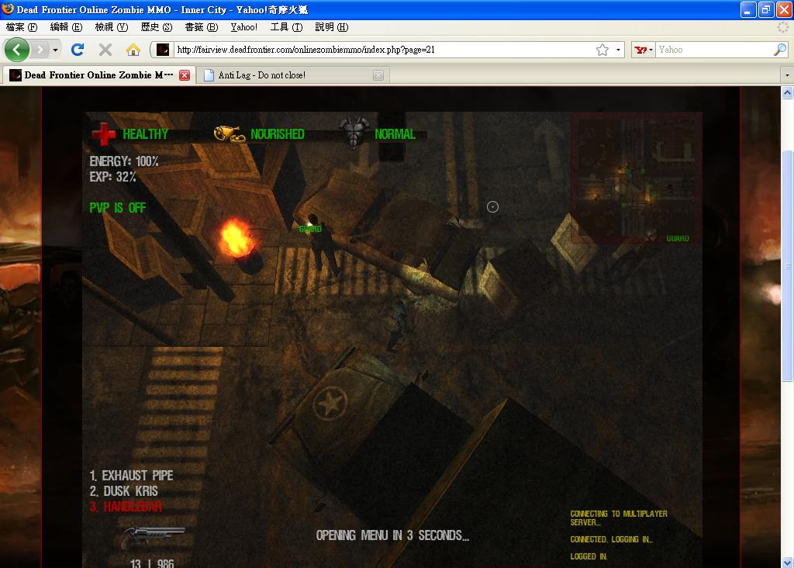Viewport: 794px width, 568px height.
Task: Open the 歷史 (S) menu
Action: (x=156, y=27)
